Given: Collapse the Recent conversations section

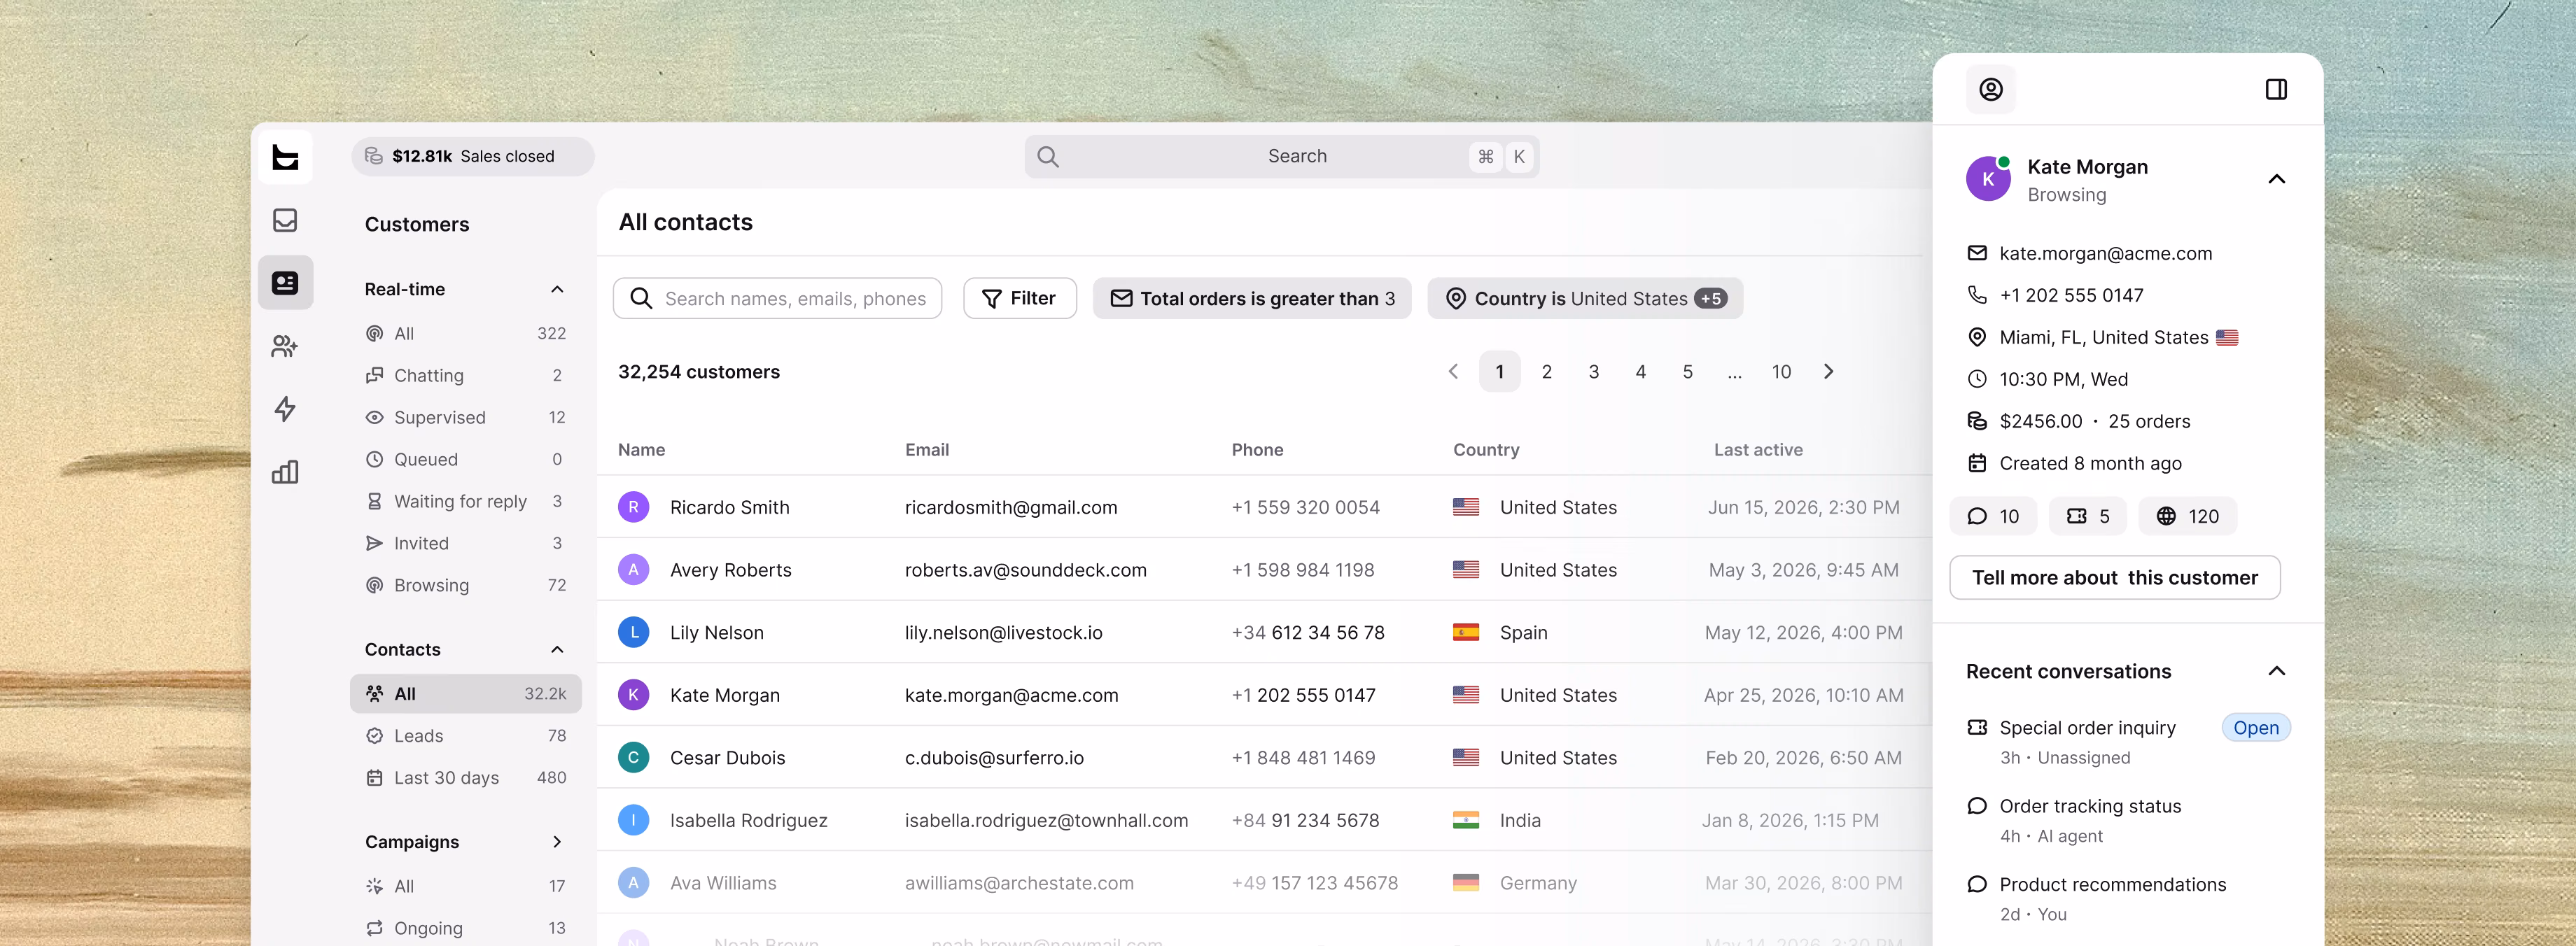Looking at the screenshot, I should pyautogui.click(x=2276, y=671).
